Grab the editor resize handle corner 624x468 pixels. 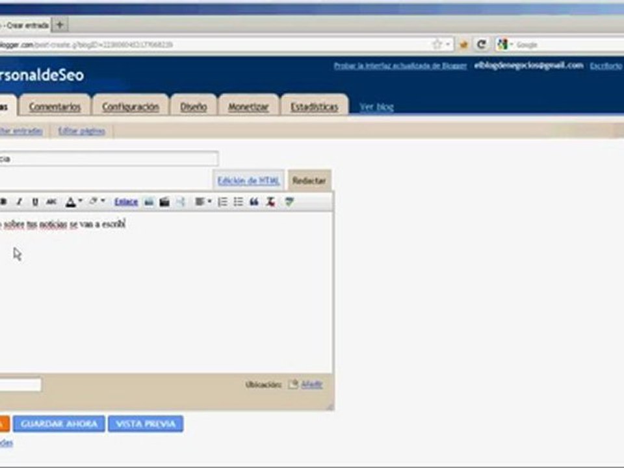pyautogui.click(x=330, y=406)
